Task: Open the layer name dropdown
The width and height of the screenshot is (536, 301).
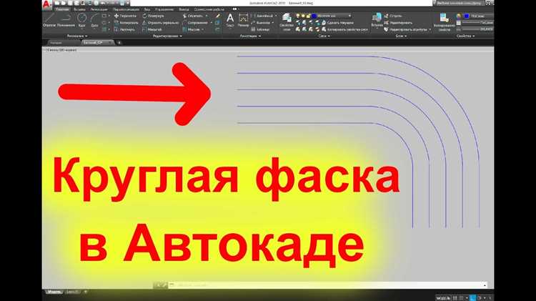Action: (x=349, y=16)
